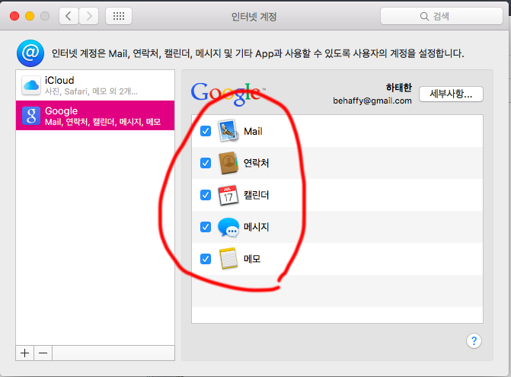The image size is (511, 377).
Task: Minimize the window with the yellow button
Action: tap(30, 16)
